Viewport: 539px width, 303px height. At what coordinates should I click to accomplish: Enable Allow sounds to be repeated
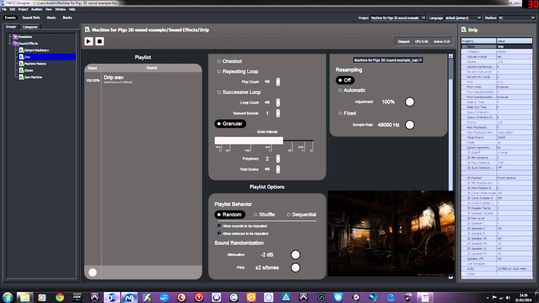tap(219, 226)
